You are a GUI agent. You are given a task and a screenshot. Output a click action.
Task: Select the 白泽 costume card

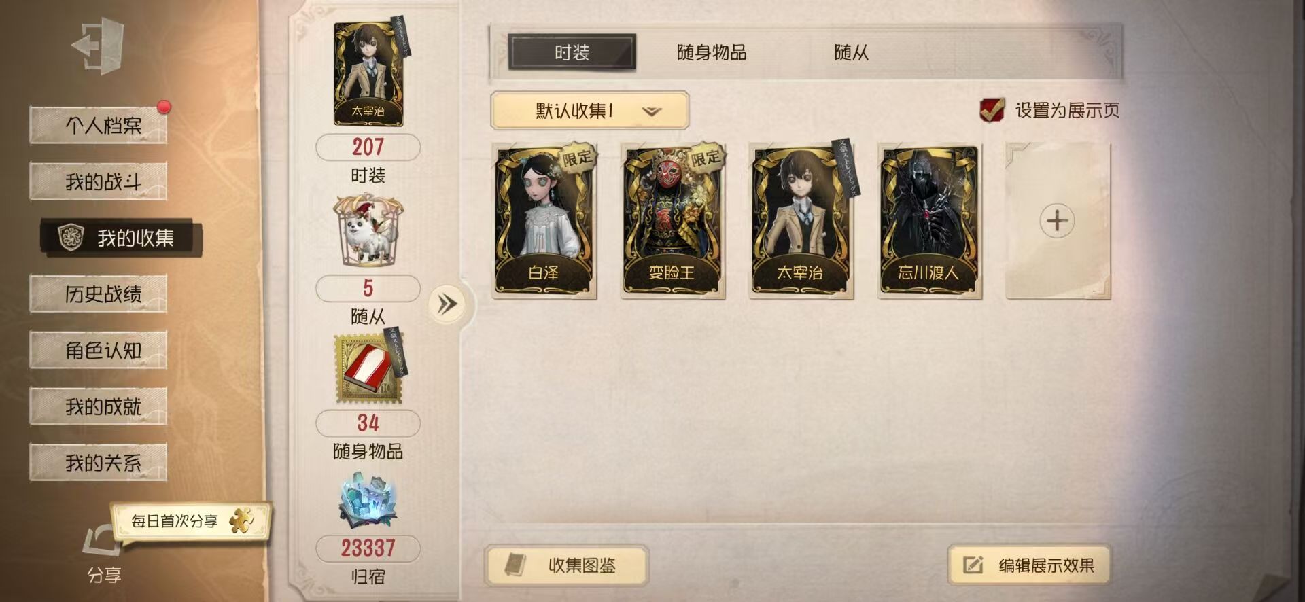(544, 222)
